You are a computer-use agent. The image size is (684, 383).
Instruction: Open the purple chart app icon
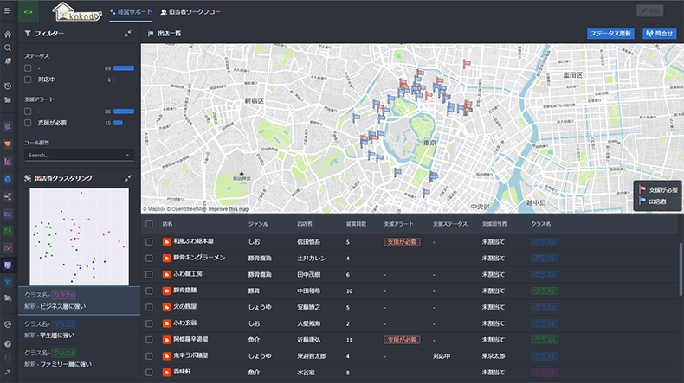[8, 162]
